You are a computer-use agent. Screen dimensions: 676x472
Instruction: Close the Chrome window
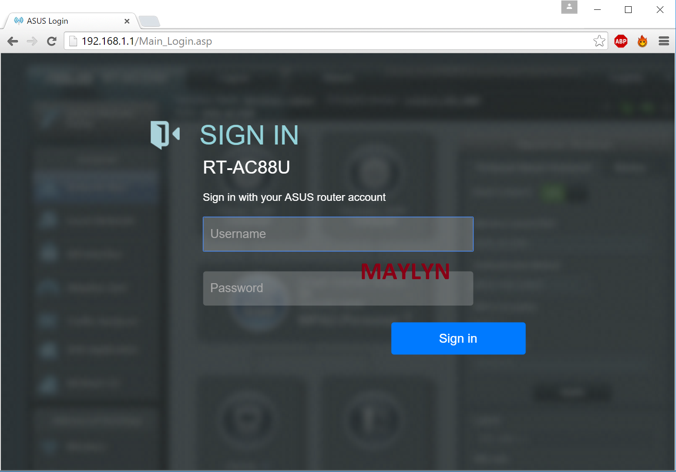(x=660, y=9)
